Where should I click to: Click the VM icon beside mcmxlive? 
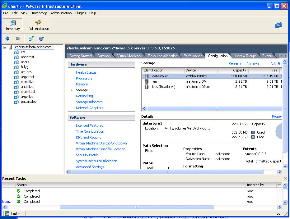tap(16, 82)
